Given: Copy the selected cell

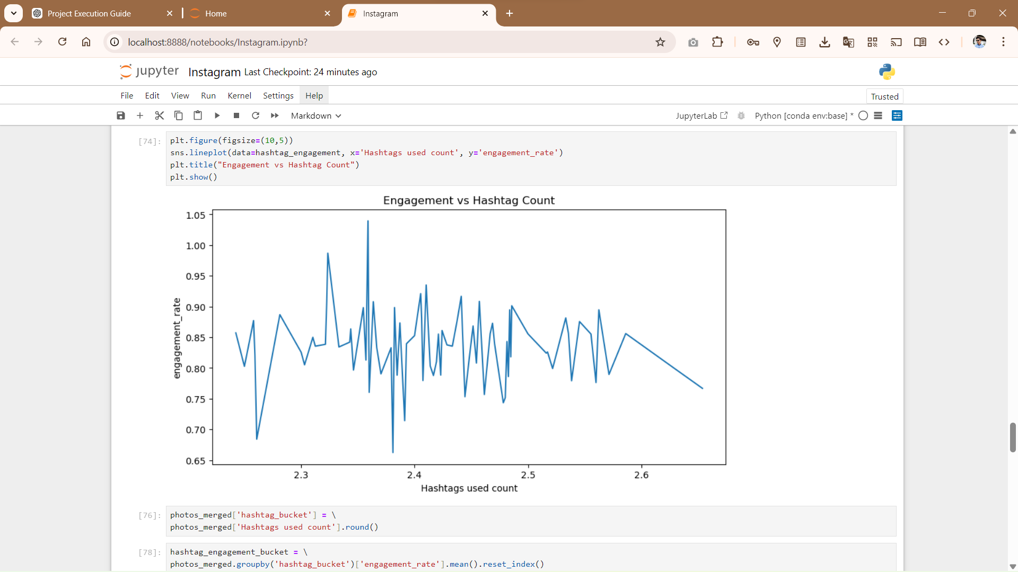Looking at the screenshot, I should tap(178, 115).
